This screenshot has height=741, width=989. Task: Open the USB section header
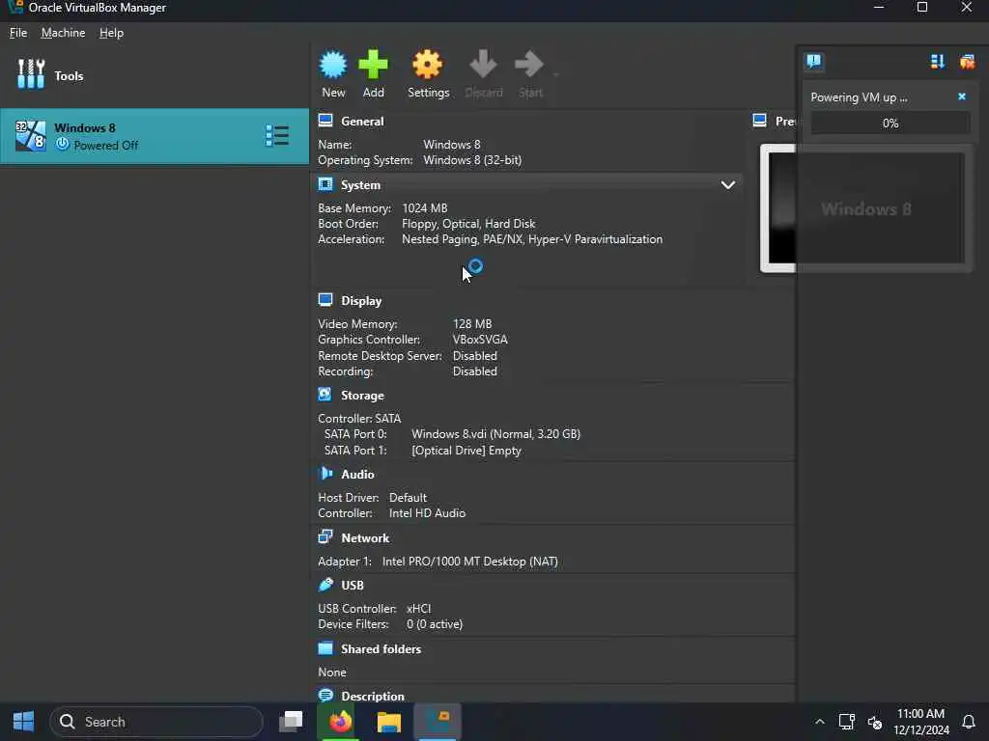click(353, 585)
